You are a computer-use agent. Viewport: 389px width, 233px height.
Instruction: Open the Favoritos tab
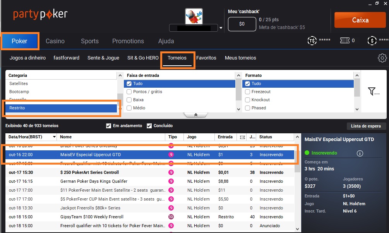[206, 58]
